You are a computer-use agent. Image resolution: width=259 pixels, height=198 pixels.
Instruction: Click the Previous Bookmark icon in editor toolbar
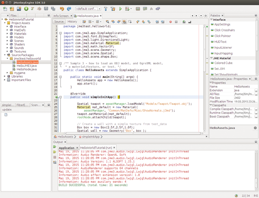pos(138,22)
